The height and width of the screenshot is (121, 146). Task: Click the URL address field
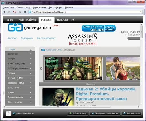tap(85, 12)
